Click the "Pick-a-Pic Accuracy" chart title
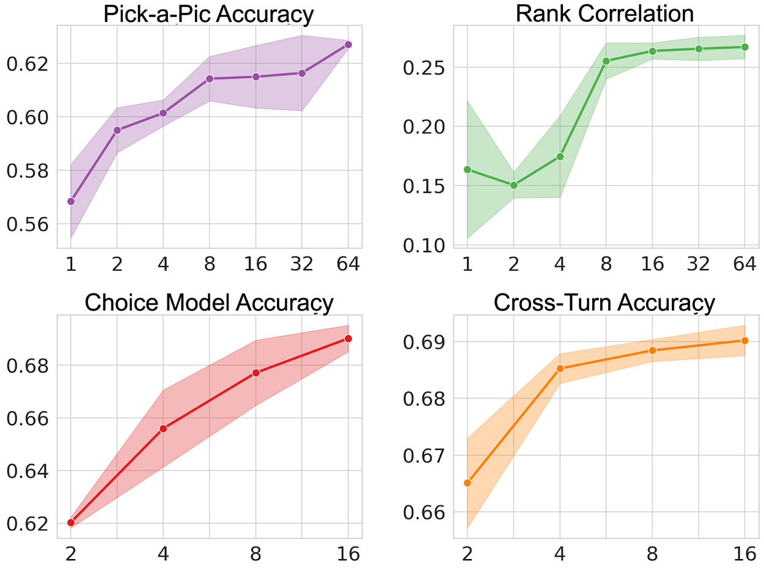Screen dimensions: 764x570 pyautogui.click(x=208, y=14)
